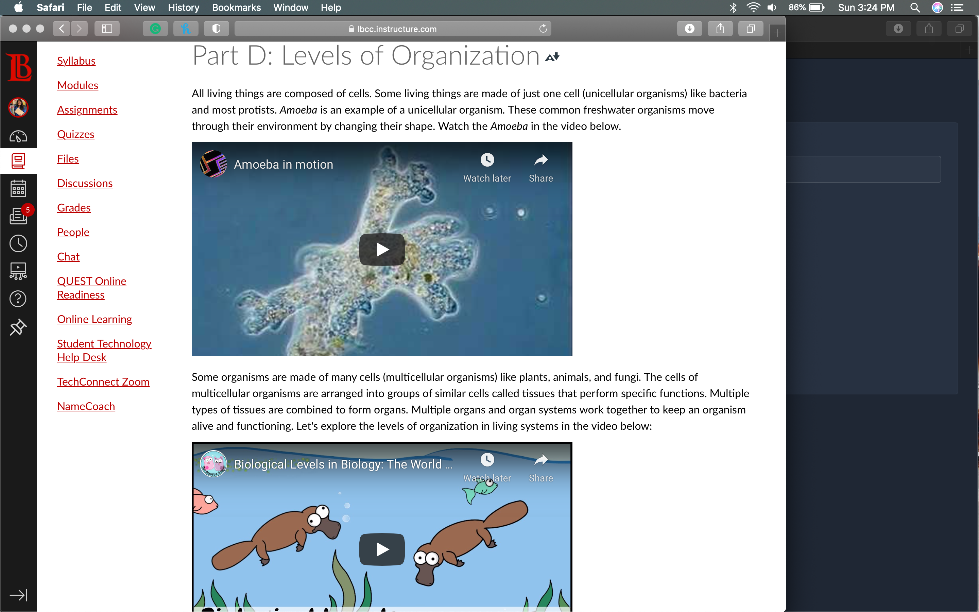Click Share on Amoeba in motion video
This screenshot has width=979, height=612.
point(541,168)
